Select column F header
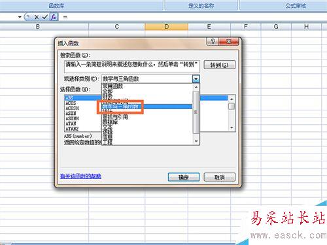 (246, 27)
